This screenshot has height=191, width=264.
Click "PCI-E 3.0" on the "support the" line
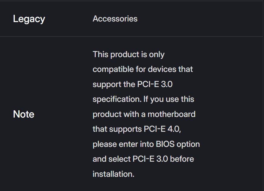pyautogui.click(x=153, y=84)
